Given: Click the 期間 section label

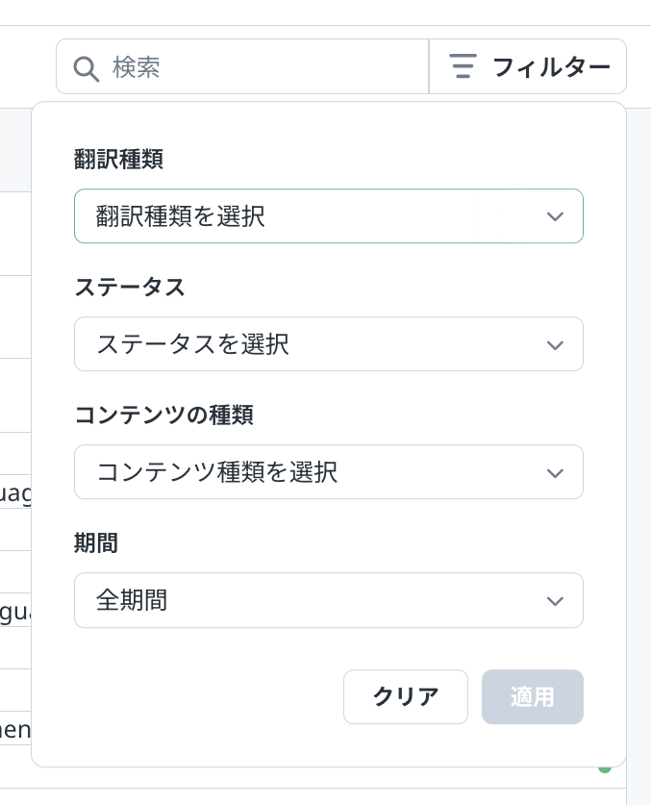Looking at the screenshot, I should [96, 542].
